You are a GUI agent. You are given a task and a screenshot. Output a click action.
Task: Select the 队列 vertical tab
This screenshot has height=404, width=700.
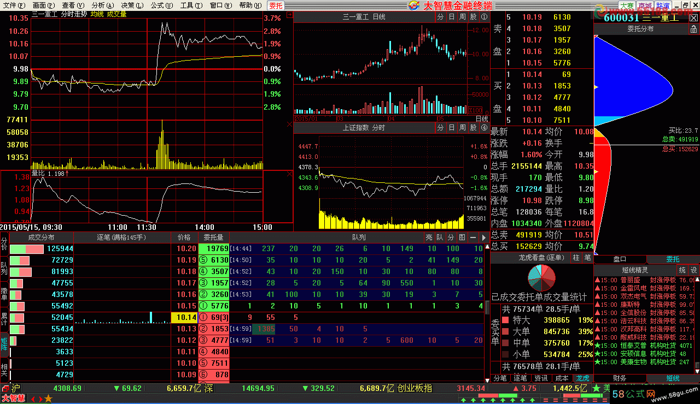pyautogui.click(x=4, y=268)
